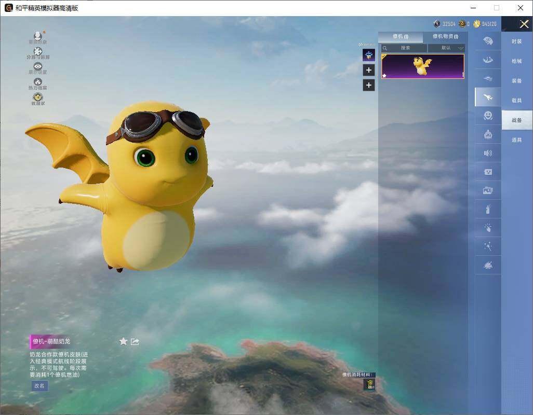Open the 道具 menu
This screenshot has width=533, height=415.
pyautogui.click(x=517, y=140)
